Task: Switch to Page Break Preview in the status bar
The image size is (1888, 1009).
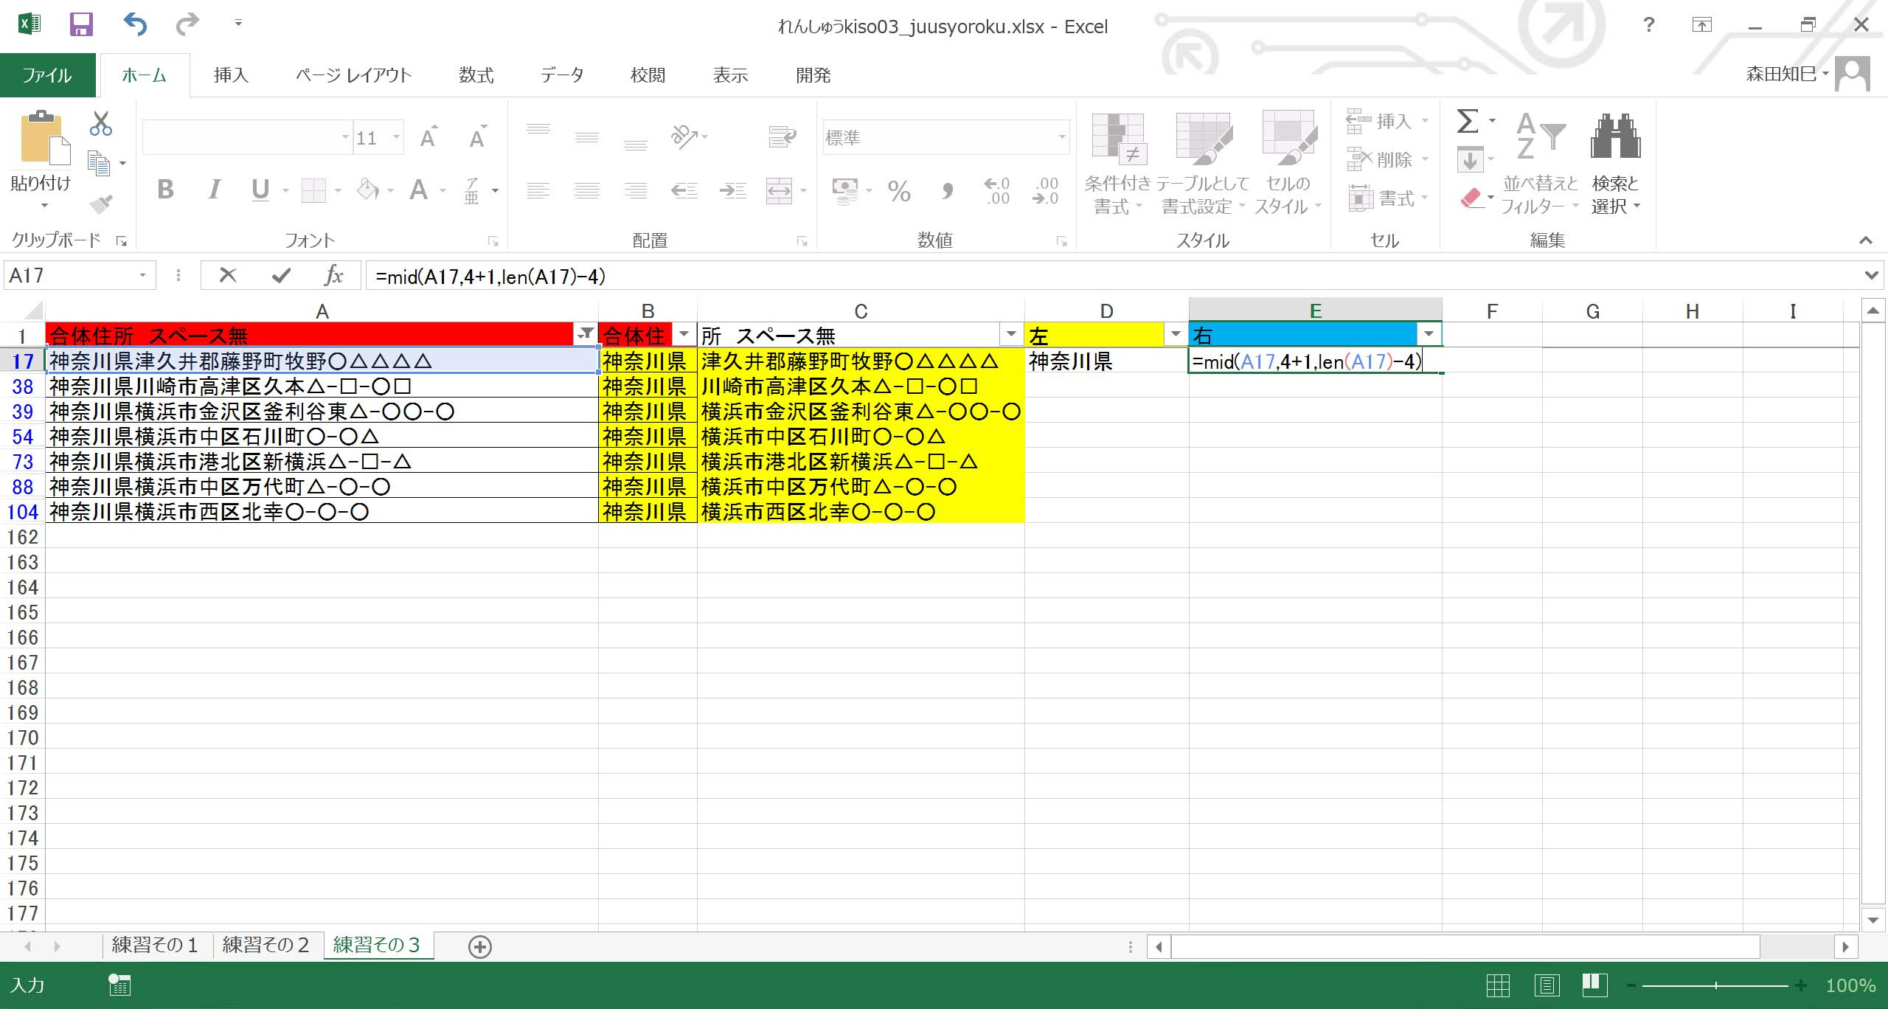Action: (1595, 984)
